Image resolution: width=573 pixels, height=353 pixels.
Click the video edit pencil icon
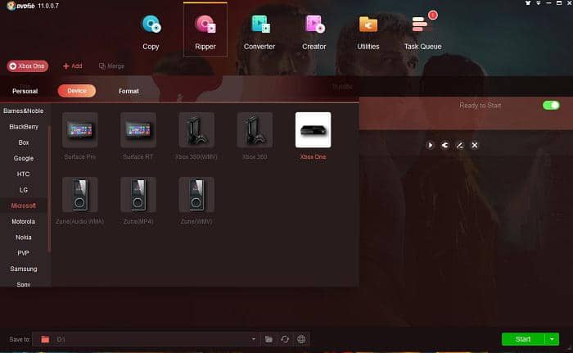pos(460,145)
